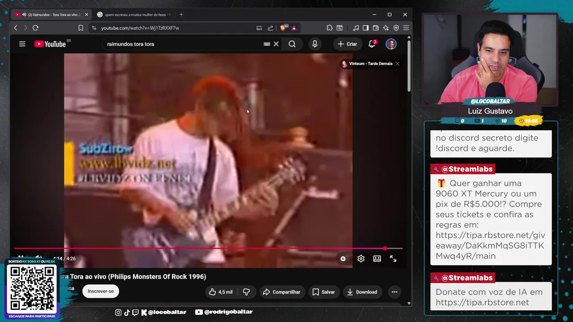573x322 pixels.
Task: Open the YouTube account avatar menu
Action: tap(391, 44)
